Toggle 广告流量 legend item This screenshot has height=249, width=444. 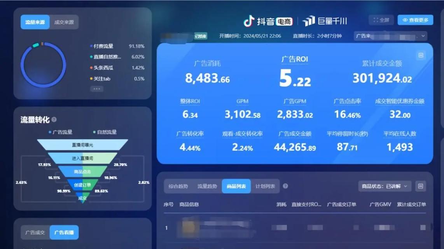click(61, 132)
